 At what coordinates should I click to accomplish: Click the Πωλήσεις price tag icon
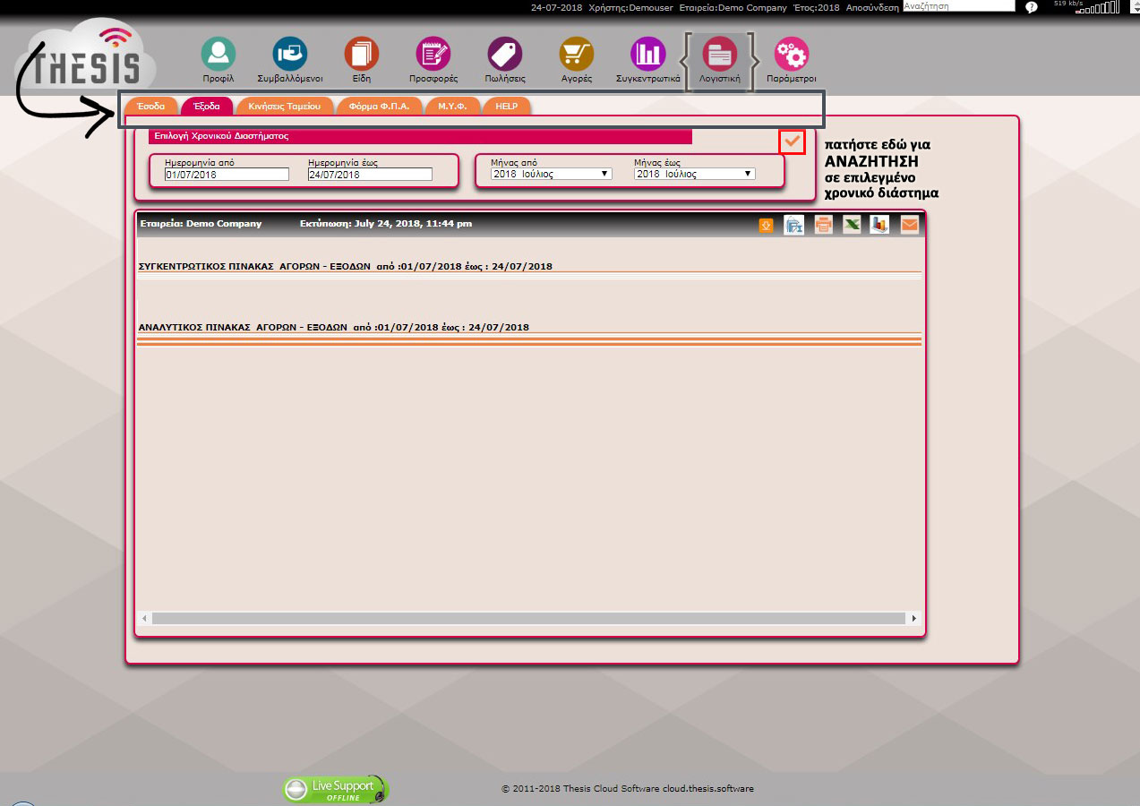pos(504,55)
